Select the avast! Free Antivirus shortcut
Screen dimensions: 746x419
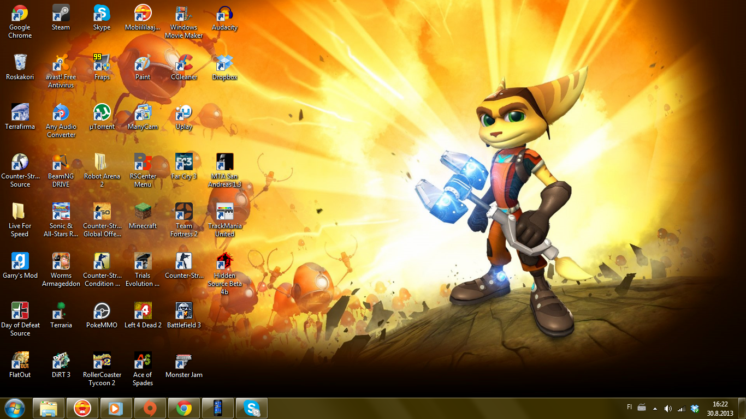(61, 71)
